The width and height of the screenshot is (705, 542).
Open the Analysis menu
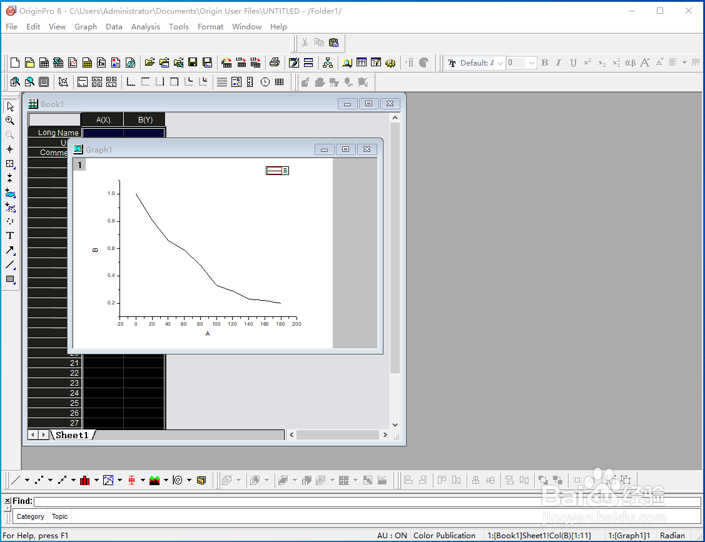click(x=145, y=26)
